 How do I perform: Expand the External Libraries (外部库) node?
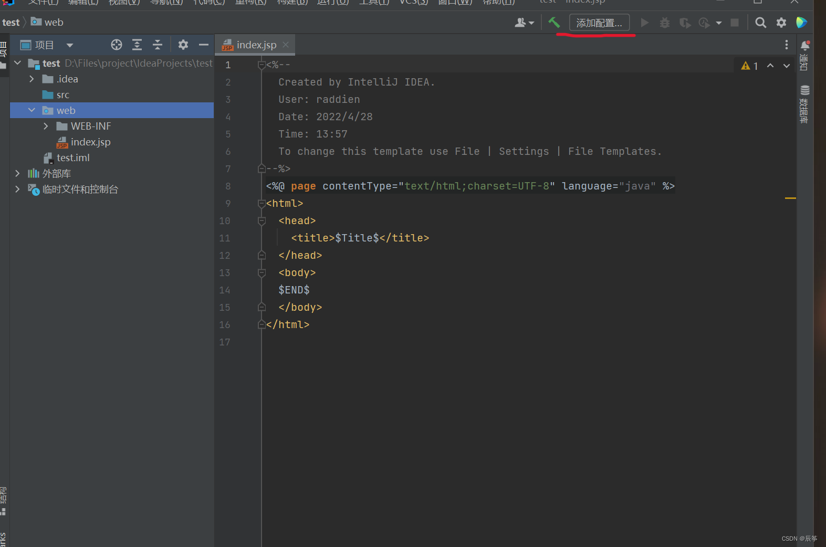click(17, 173)
